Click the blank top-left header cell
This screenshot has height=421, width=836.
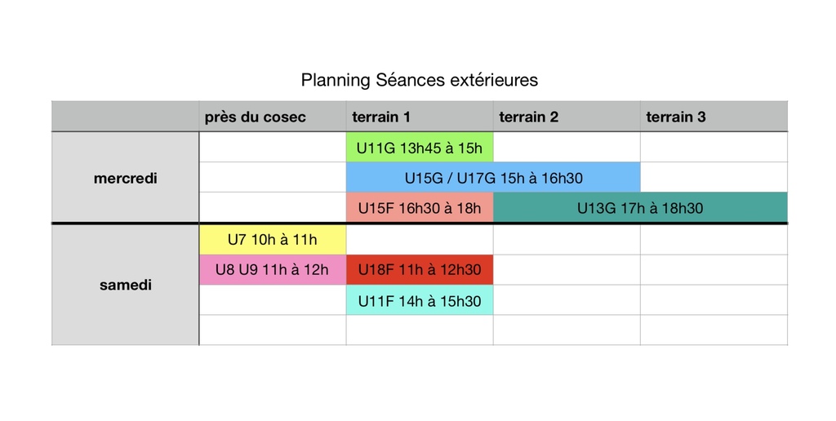click(125, 117)
